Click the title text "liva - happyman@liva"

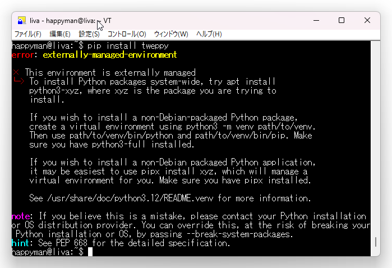click(62, 21)
